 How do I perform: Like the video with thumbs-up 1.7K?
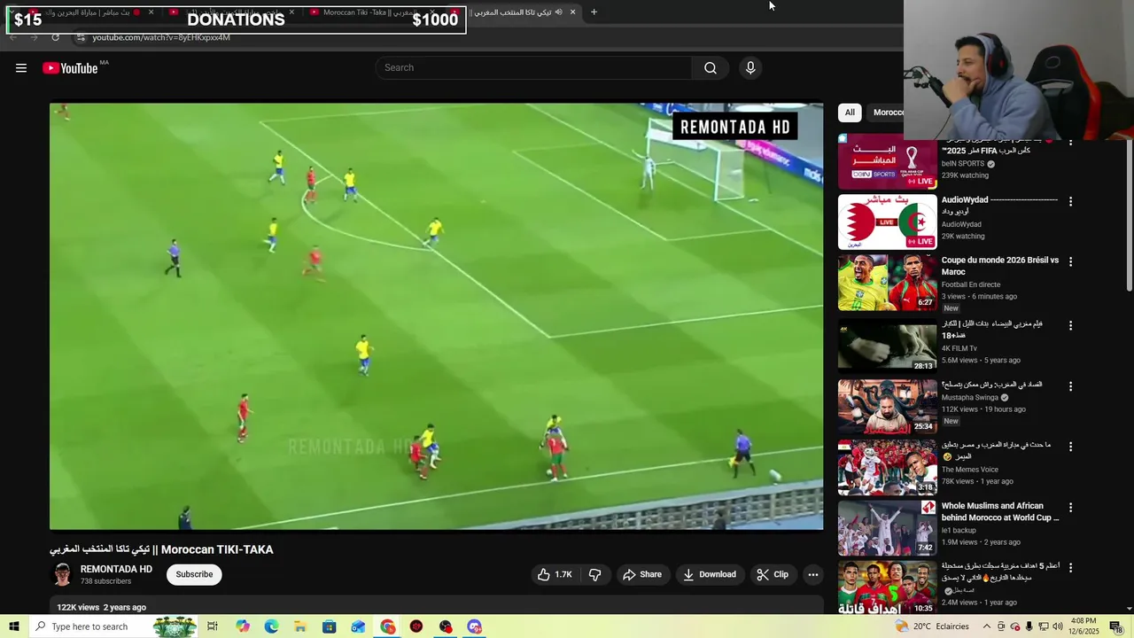pos(555,574)
